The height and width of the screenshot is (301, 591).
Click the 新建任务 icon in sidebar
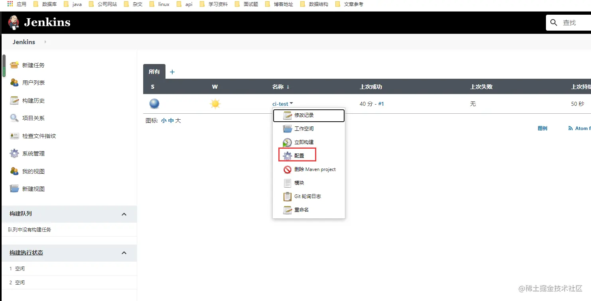[14, 65]
